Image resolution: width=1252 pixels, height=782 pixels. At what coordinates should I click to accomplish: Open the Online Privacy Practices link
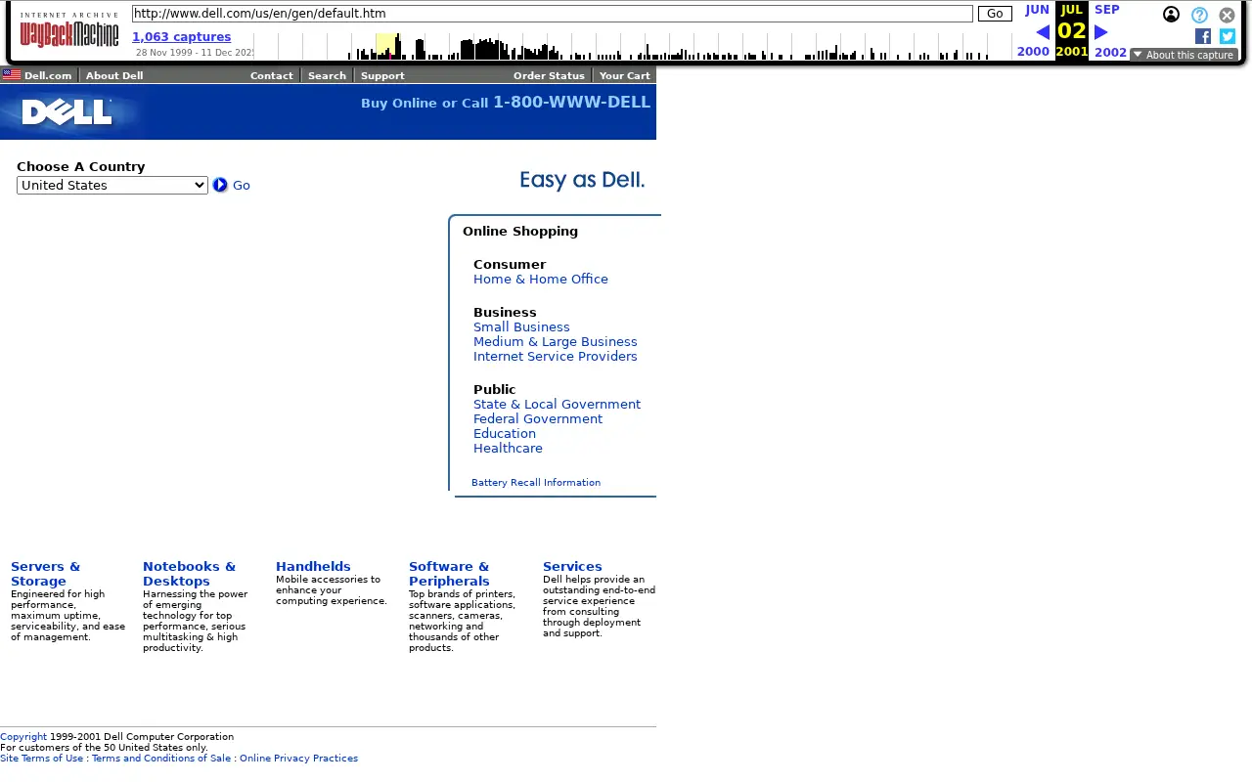tap(298, 759)
